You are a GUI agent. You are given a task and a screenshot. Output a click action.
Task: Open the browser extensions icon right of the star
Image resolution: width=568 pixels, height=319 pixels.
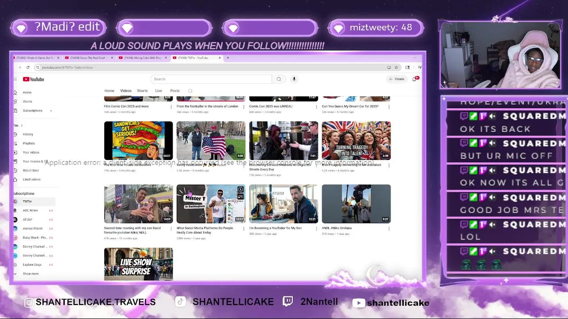pyautogui.click(x=407, y=67)
